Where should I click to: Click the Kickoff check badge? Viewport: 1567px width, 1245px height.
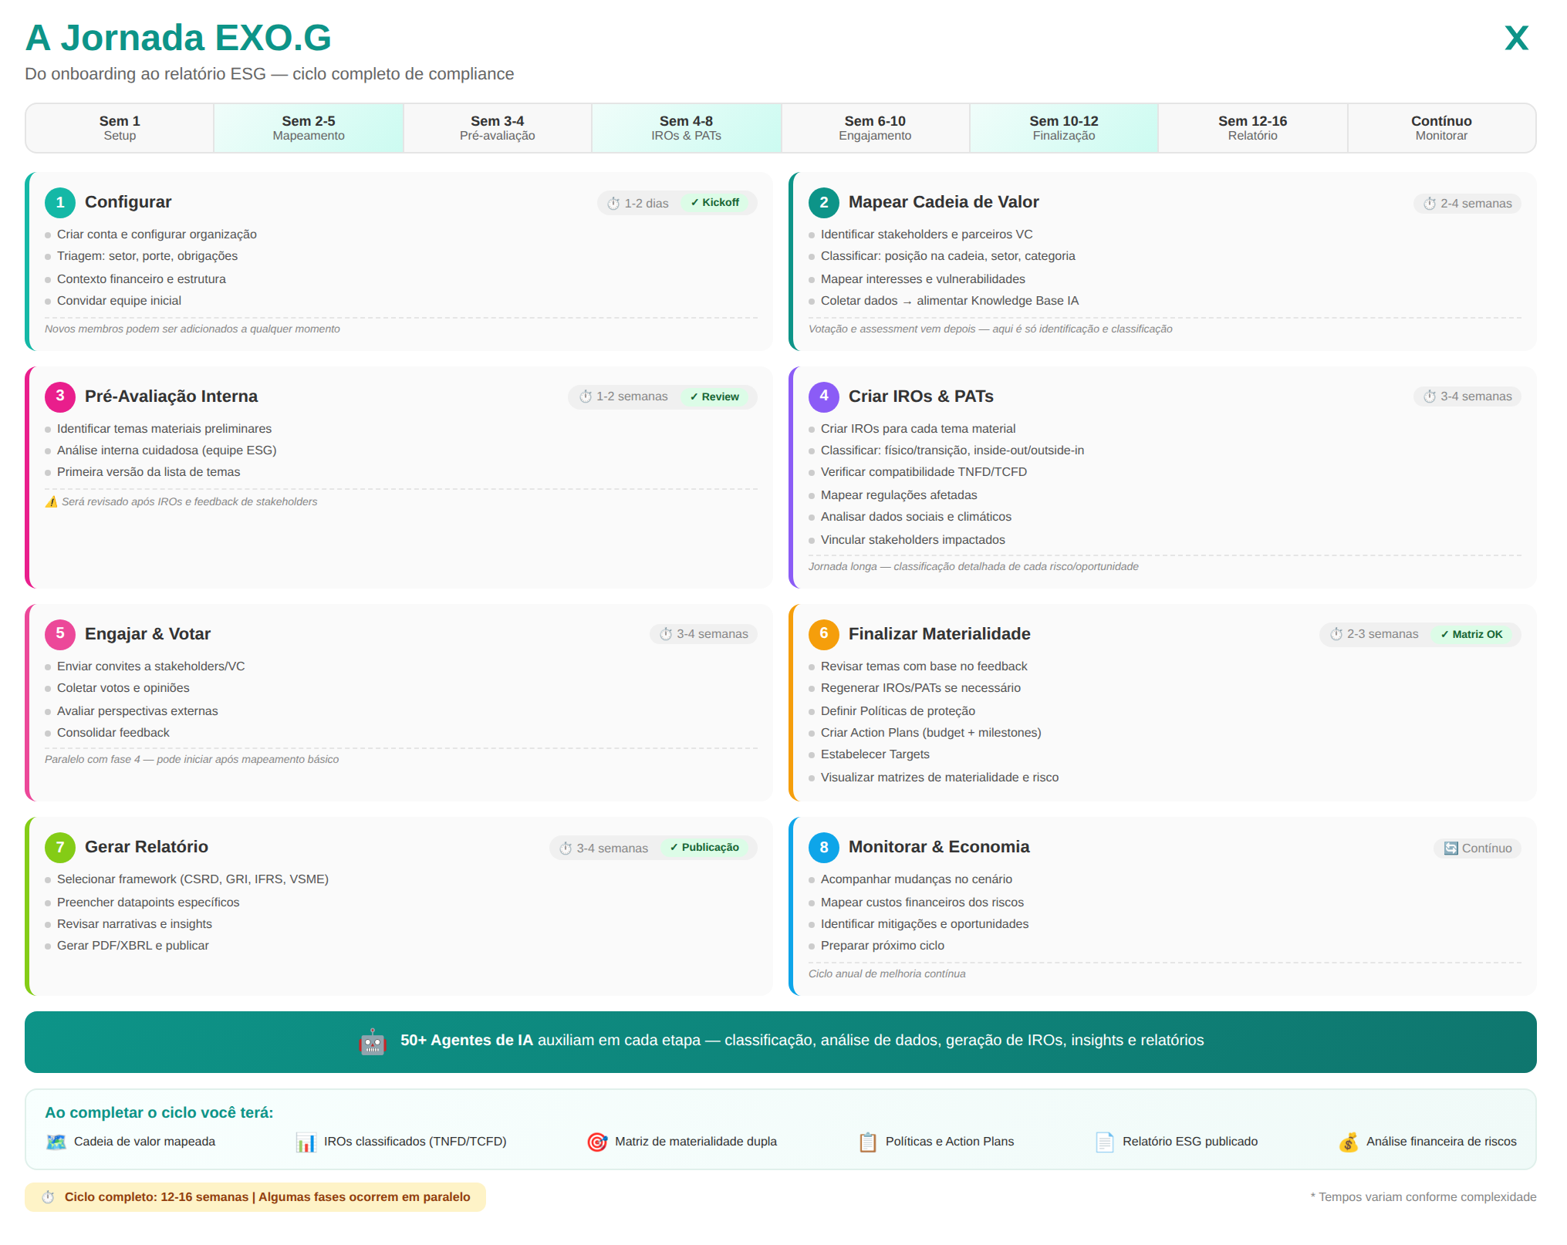pos(715,203)
